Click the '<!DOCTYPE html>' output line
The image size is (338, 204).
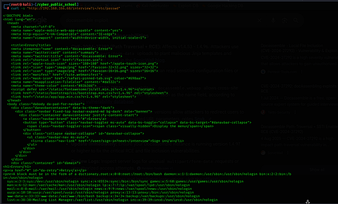18,16
